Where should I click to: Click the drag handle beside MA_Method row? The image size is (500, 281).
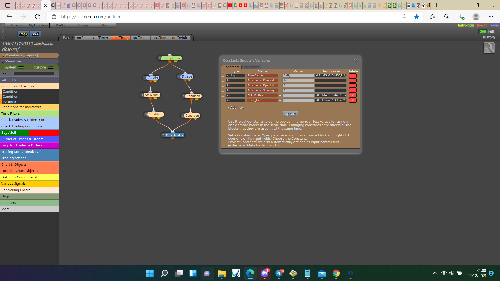point(223,95)
